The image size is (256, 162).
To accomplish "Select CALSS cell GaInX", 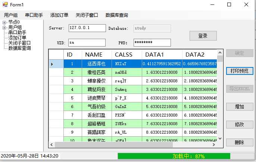I will pyautogui.click(x=127, y=107).
